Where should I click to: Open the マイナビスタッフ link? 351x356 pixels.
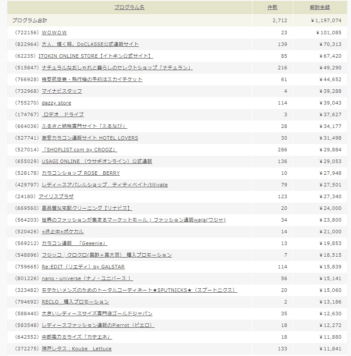click(62, 91)
